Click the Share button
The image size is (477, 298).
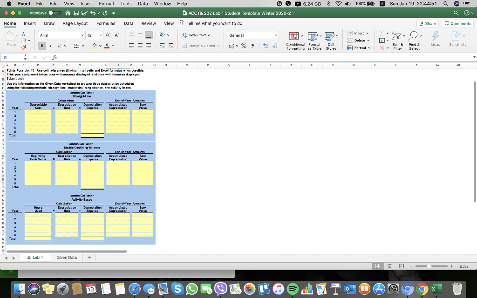(427, 23)
